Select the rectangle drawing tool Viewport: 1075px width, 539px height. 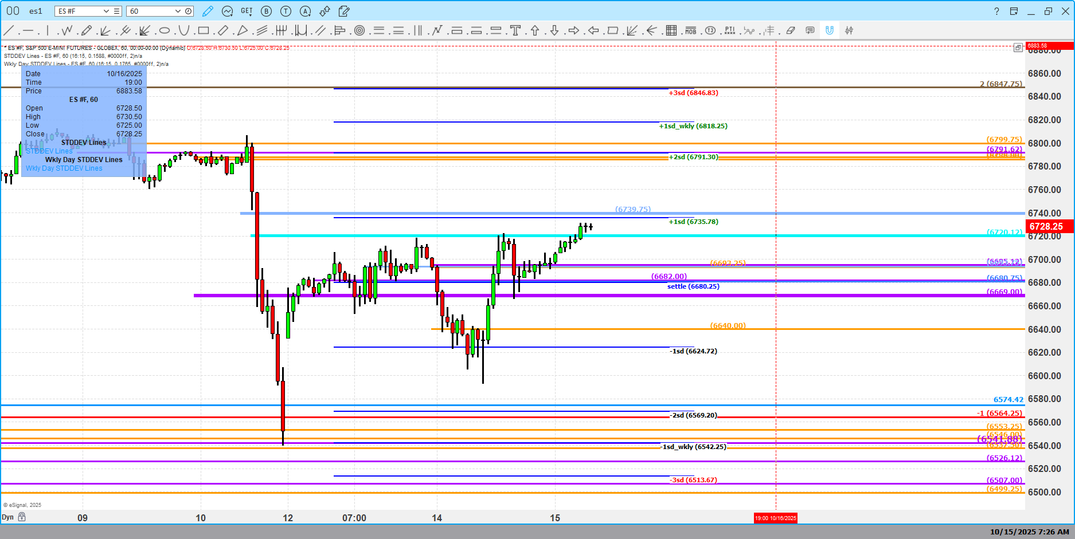coord(204,31)
